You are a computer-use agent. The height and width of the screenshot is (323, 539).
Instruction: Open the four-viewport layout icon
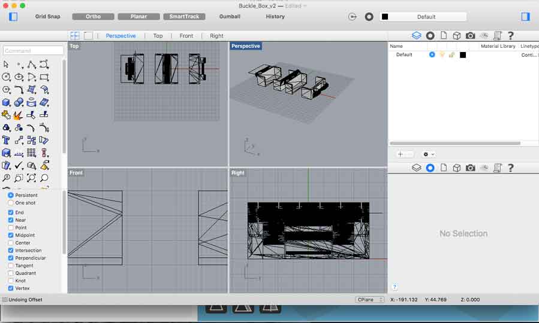[74, 36]
